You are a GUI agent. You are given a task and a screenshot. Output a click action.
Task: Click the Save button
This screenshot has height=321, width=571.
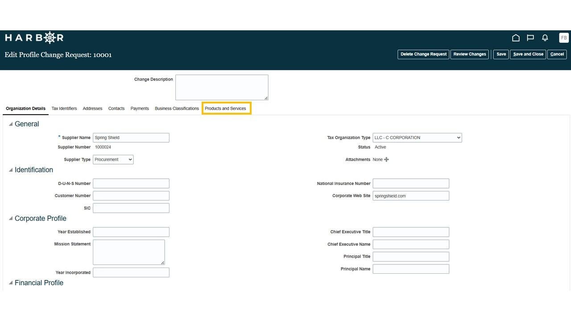coord(501,54)
